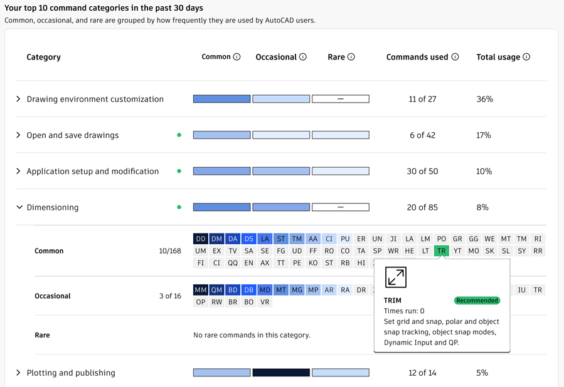
Task: Click the '20 of 85' commands used value
Action: (422, 207)
